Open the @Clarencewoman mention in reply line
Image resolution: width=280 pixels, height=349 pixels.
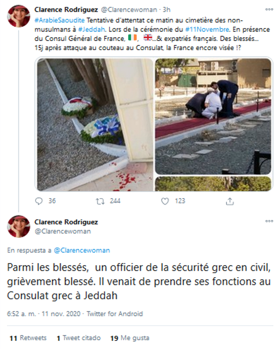(x=82, y=250)
